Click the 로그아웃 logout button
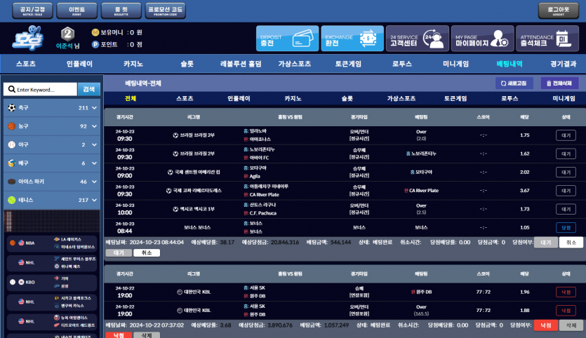The height and width of the screenshot is (338, 586). point(559,10)
